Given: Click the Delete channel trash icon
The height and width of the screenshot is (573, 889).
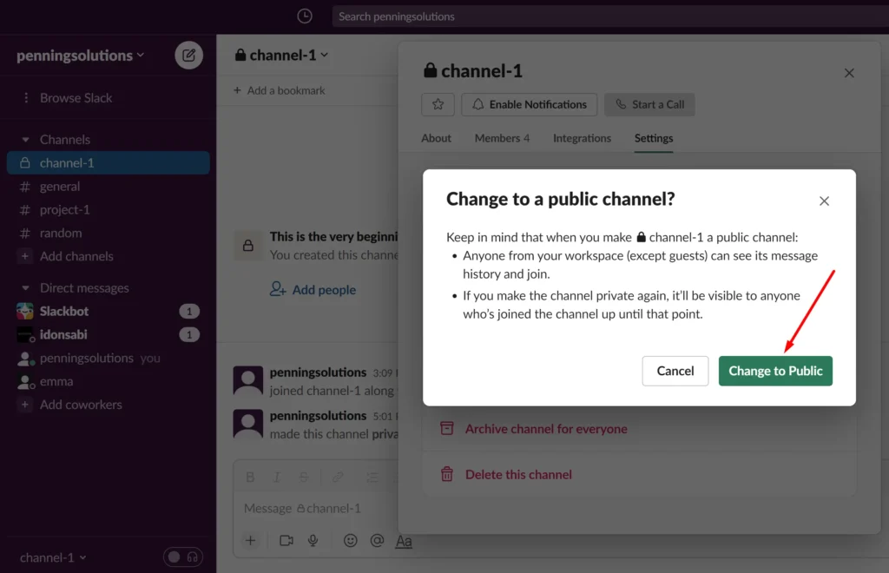Looking at the screenshot, I should tap(447, 474).
